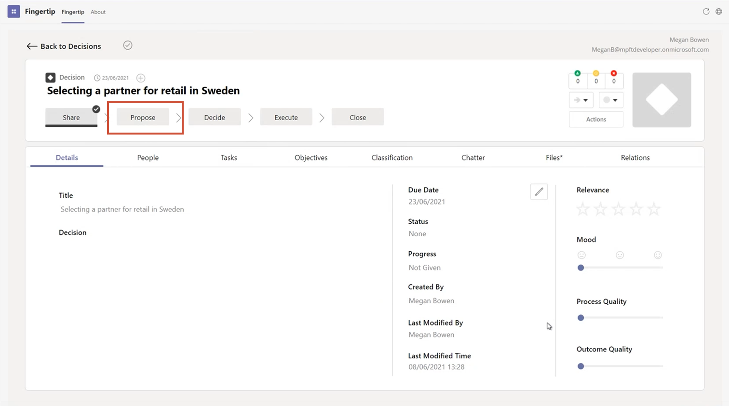Click the Fingertip app name heading

pos(40,11)
